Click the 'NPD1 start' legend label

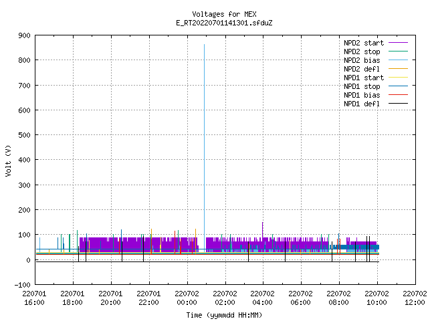click(x=364, y=78)
